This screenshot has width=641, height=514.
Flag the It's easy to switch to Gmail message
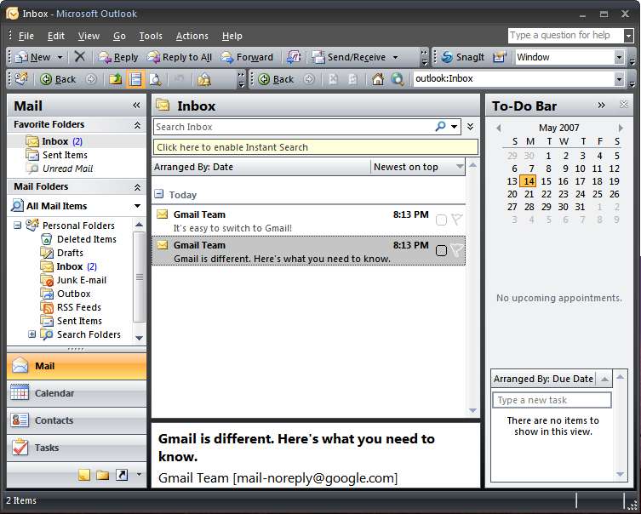[456, 220]
